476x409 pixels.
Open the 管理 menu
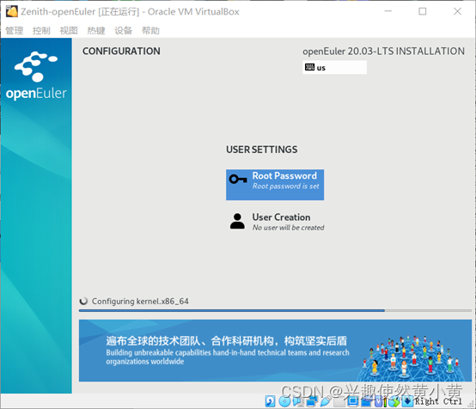point(15,30)
